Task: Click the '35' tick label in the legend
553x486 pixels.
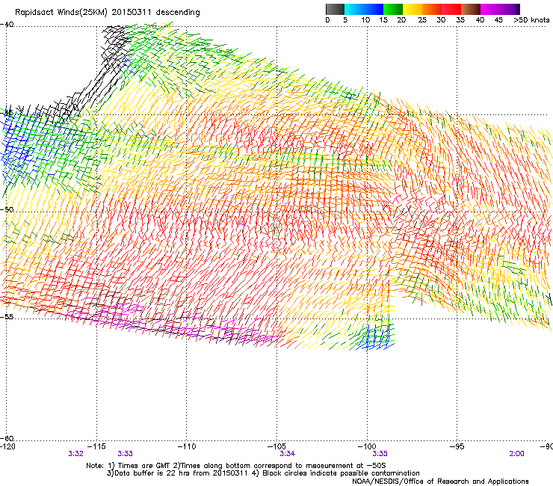Action: [460, 20]
